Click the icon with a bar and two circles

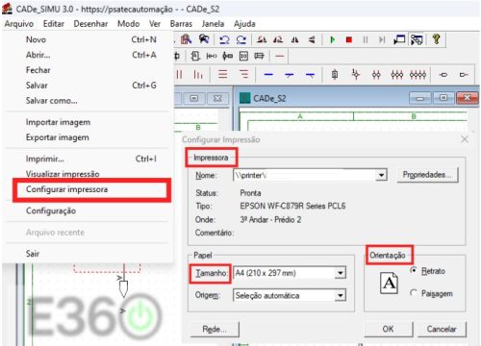point(212,56)
